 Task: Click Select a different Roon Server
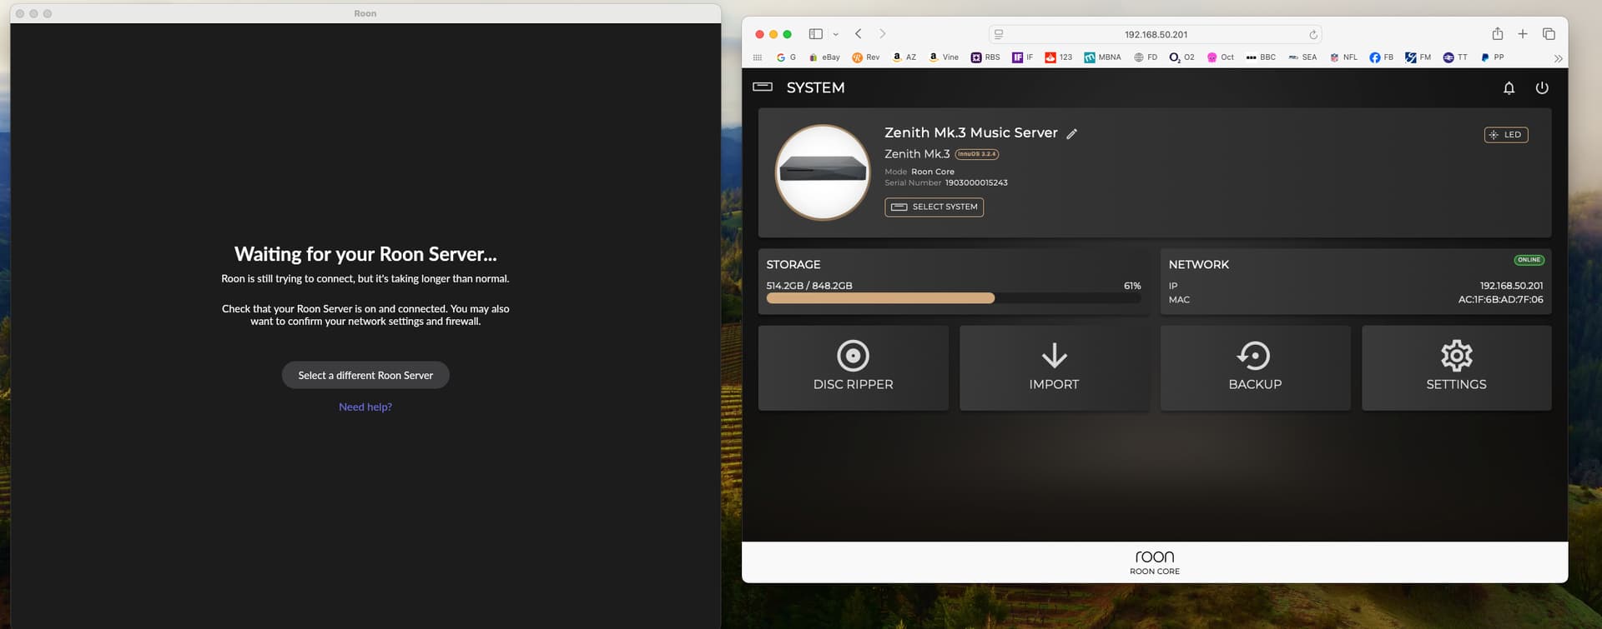click(x=365, y=375)
